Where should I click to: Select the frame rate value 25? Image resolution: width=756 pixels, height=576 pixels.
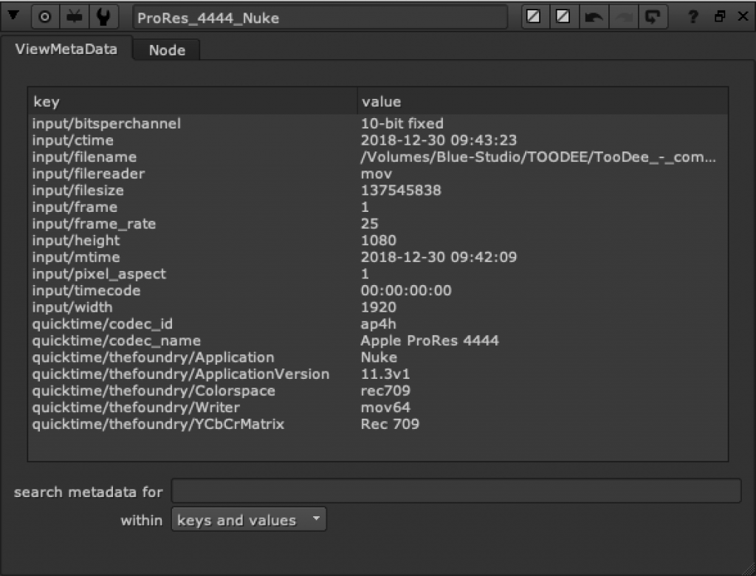tap(370, 224)
